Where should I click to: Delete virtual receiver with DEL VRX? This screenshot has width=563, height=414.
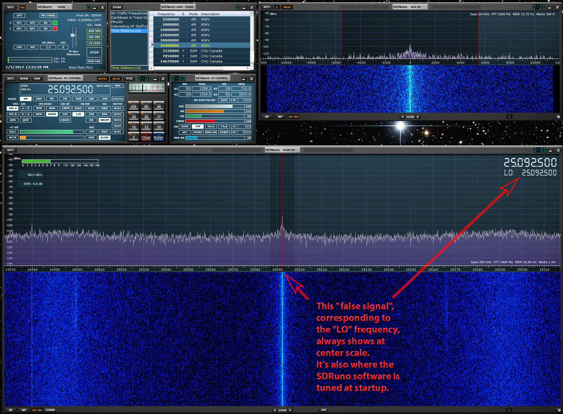[x=94, y=37]
